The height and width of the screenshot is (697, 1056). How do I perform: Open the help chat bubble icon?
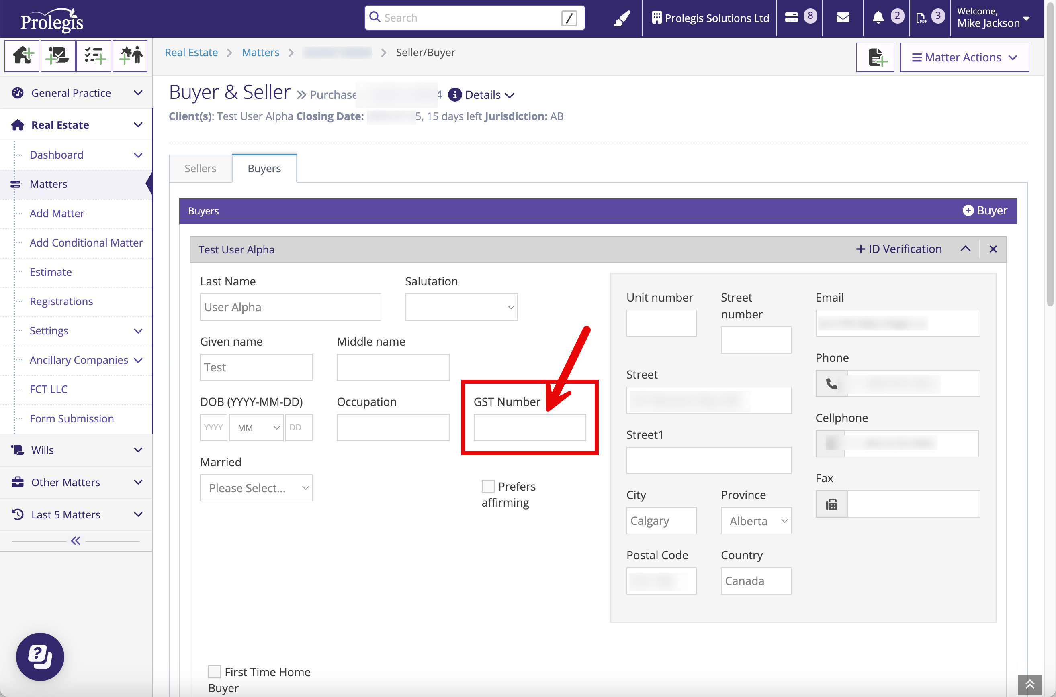tap(40, 656)
